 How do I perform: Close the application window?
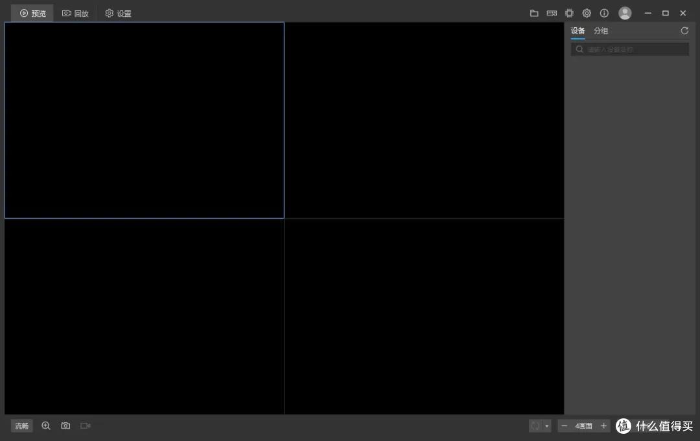[x=683, y=14]
